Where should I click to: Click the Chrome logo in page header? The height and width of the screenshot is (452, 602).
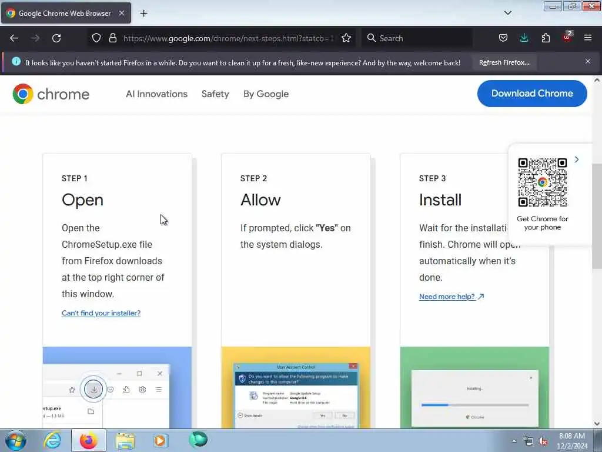[x=51, y=94]
